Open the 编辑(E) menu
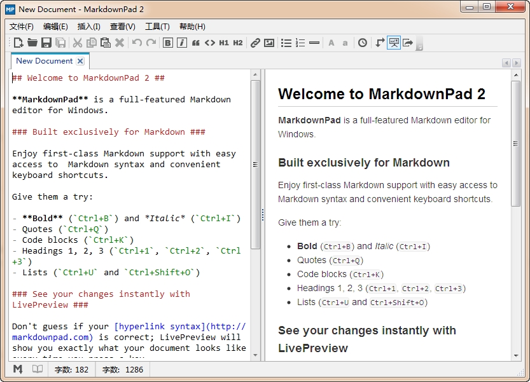This screenshot has height=382, width=530. [x=55, y=27]
